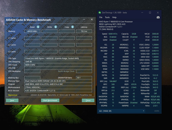Viewport: 172px width, 130px height.
Task: Minimize the ZenTimings window
Action: click(x=142, y=13)
